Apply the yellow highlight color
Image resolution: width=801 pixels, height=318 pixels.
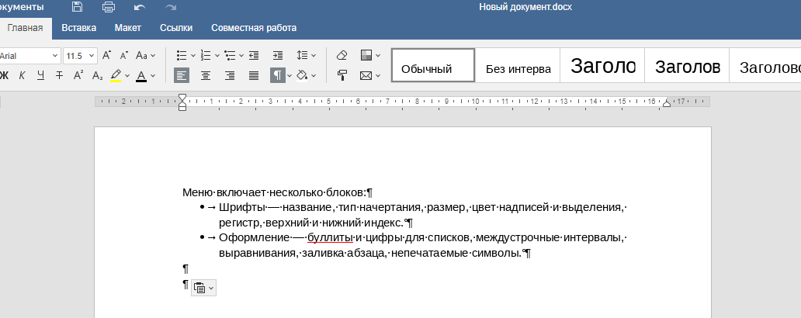[116, 76]
